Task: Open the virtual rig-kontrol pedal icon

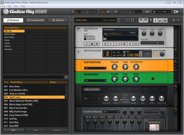Action: coord(129,20)
